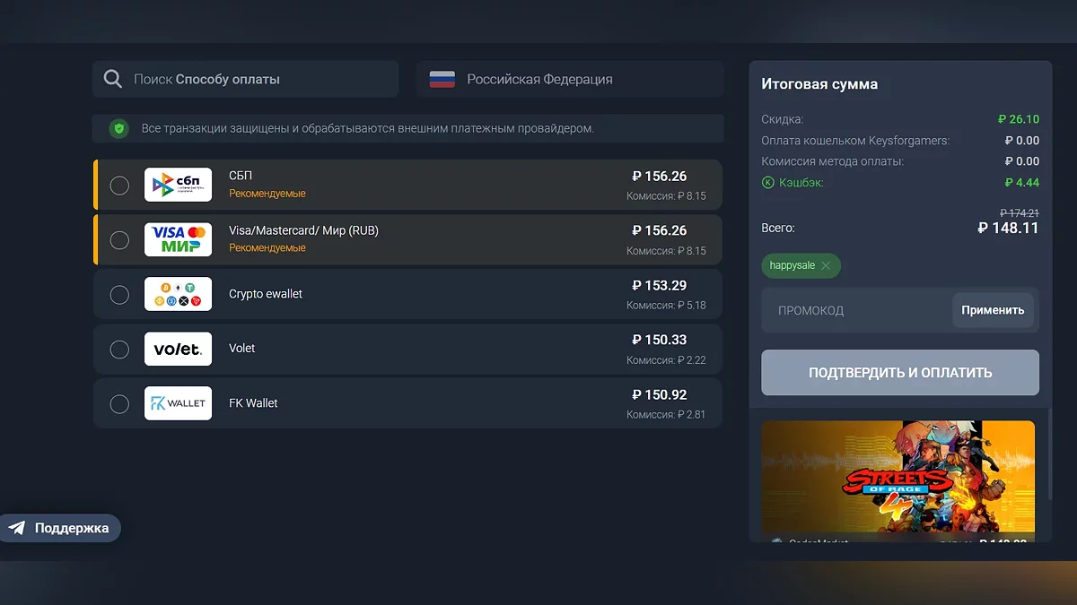The width and height of the screenshot is (1077, 605).
Task: Click the Visa/Mastercard/Мир card logo
Action: (x=178, y=239)
